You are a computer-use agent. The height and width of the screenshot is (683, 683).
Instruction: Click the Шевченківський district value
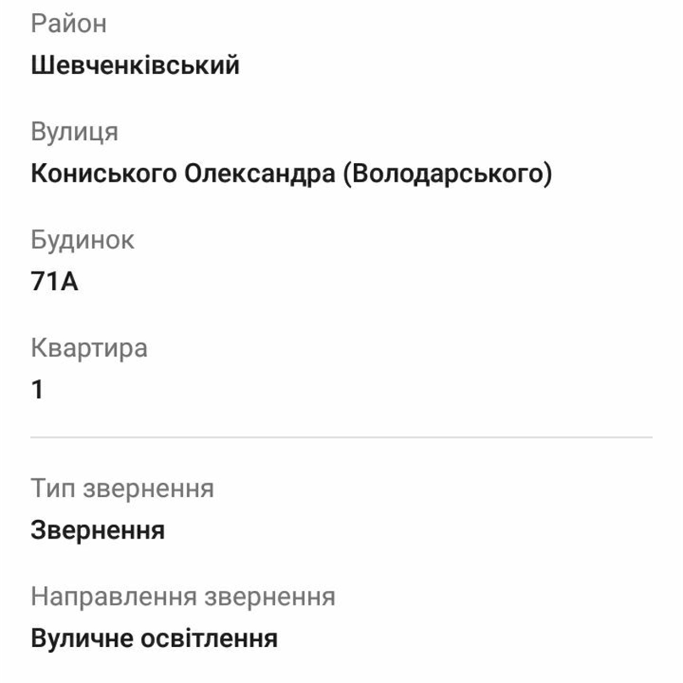point(135,66)
